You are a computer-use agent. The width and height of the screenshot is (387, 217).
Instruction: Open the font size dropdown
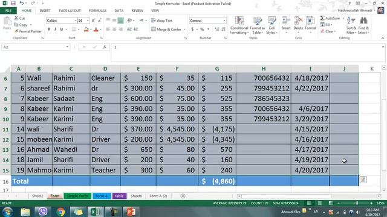[x=88, y=20]
